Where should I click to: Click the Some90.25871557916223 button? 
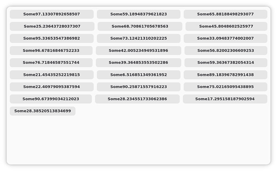(x=138, y=87)
